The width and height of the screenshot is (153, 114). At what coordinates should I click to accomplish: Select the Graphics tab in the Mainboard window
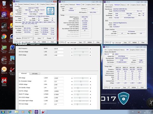click(x=134, y=5)
